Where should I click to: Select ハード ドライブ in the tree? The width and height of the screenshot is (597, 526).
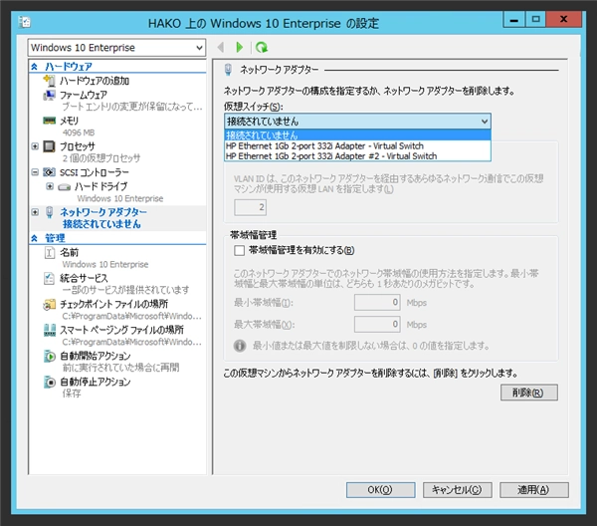coord(100,186)
